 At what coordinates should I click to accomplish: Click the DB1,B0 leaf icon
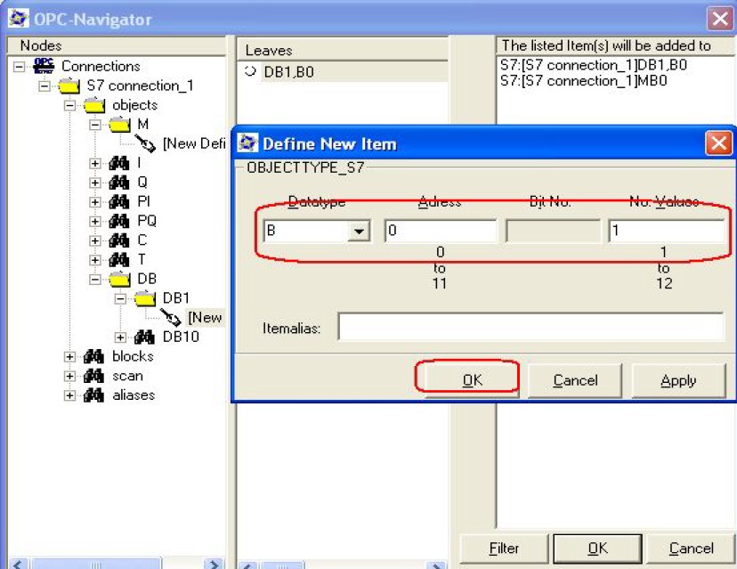[250, 71]
